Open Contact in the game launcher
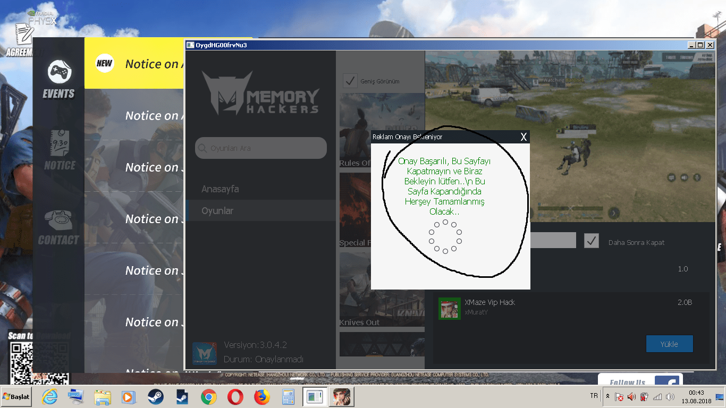 pyautogui.click(x=58, y=227)
